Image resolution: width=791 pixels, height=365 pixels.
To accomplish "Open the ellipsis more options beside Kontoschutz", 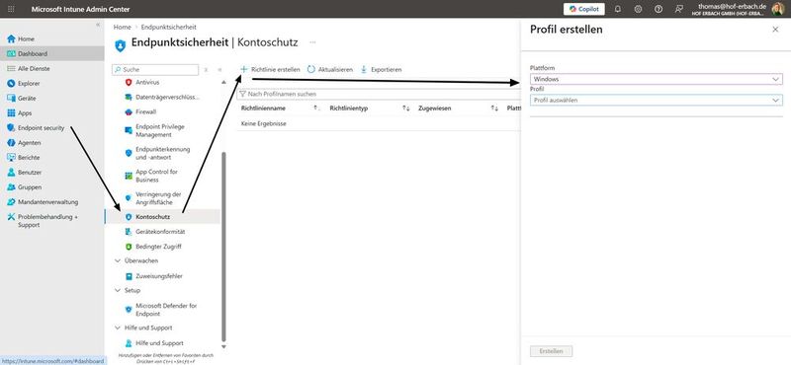I will (312, 42).
